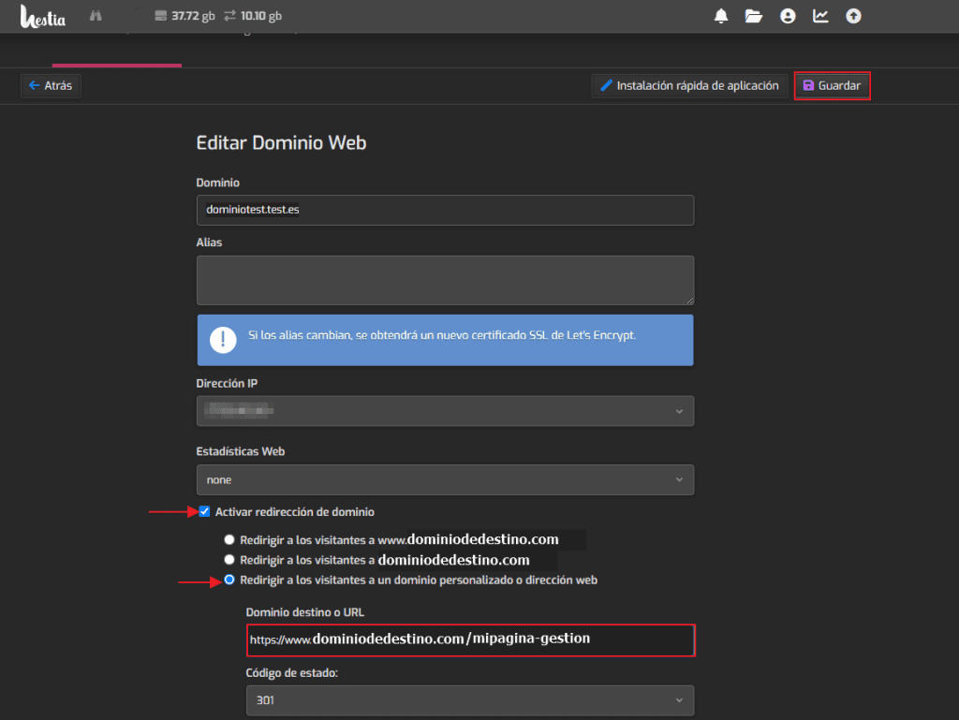Expand the Dirección IP dropdown
Image resolution: width=959 pixels, height=720 pixels.
click(445, 411)
